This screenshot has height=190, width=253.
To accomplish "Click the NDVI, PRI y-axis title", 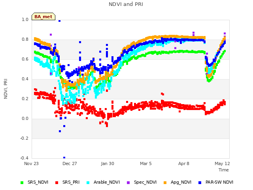I will coord(6,89).
